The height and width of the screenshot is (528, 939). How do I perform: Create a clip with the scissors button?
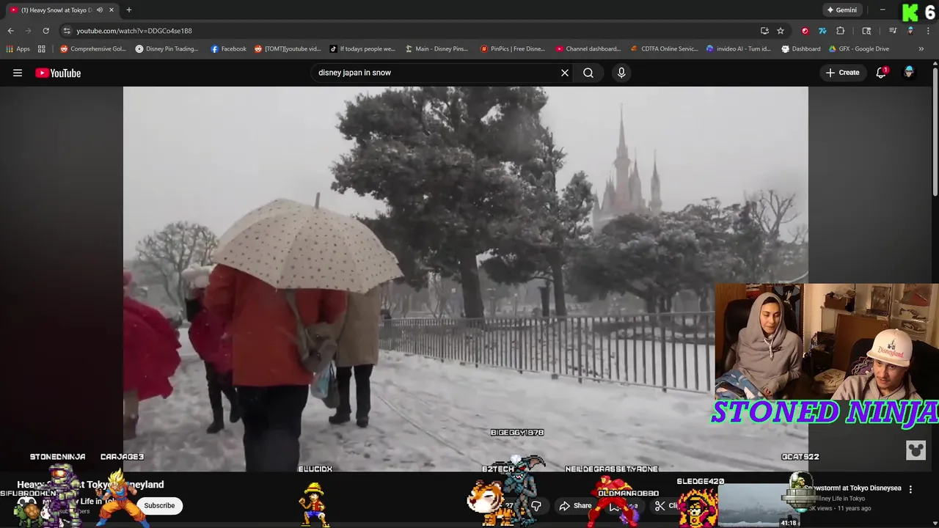click(668, 506)
